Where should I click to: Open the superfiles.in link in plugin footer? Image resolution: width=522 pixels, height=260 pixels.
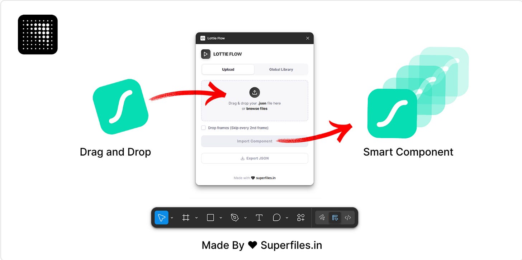pos(266,178)
